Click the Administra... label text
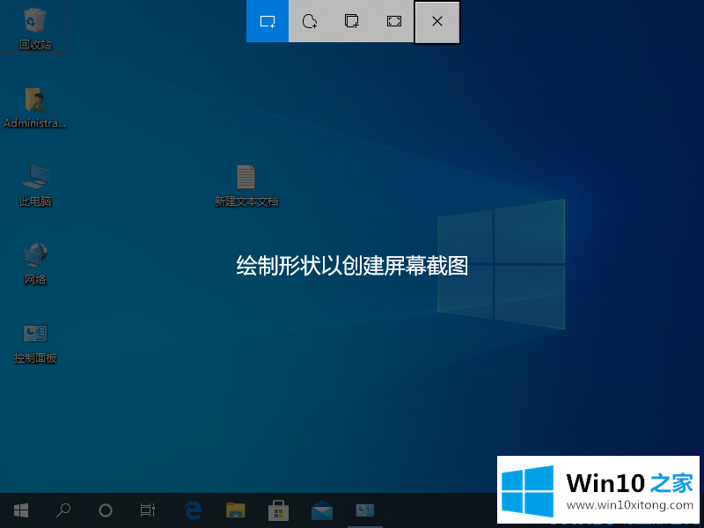 coord(35,123)
